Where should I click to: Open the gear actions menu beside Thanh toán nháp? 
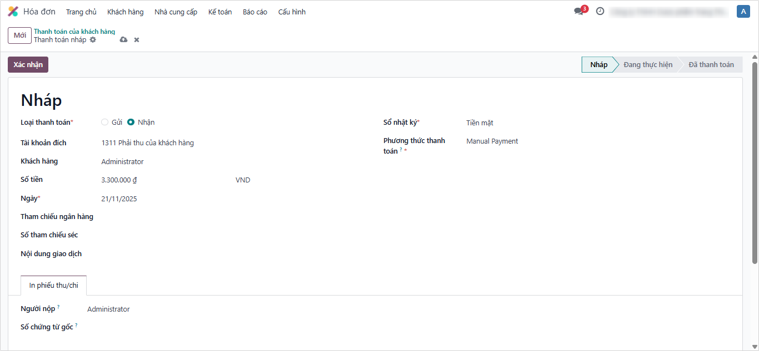pyautogui.click(x=93, y=40)
